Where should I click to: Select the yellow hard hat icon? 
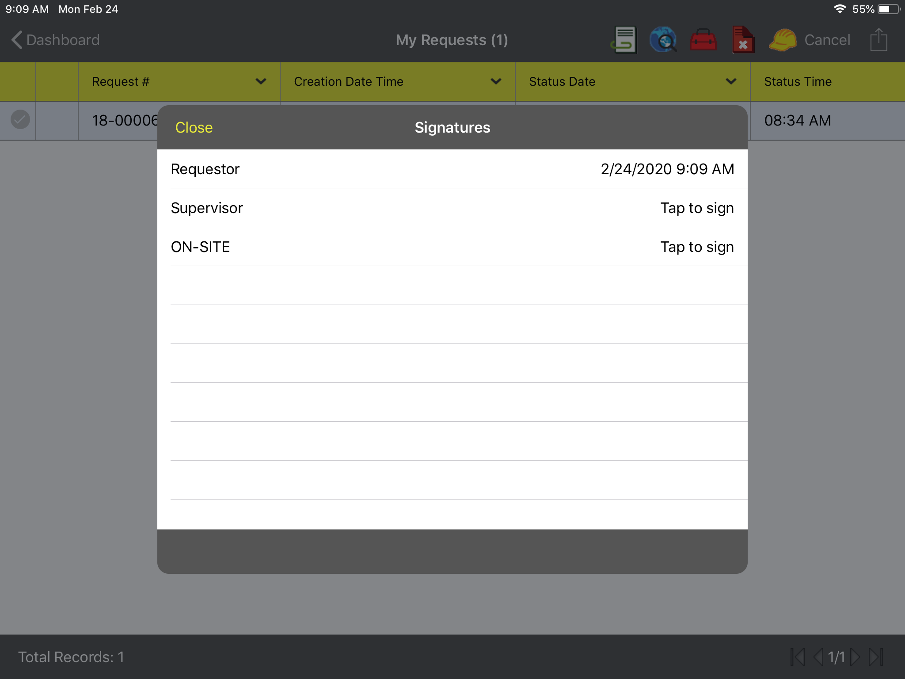[782, 40]
